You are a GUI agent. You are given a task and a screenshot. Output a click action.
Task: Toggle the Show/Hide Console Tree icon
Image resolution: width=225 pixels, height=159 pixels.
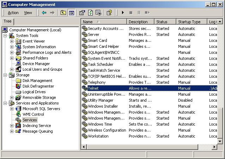72,13
